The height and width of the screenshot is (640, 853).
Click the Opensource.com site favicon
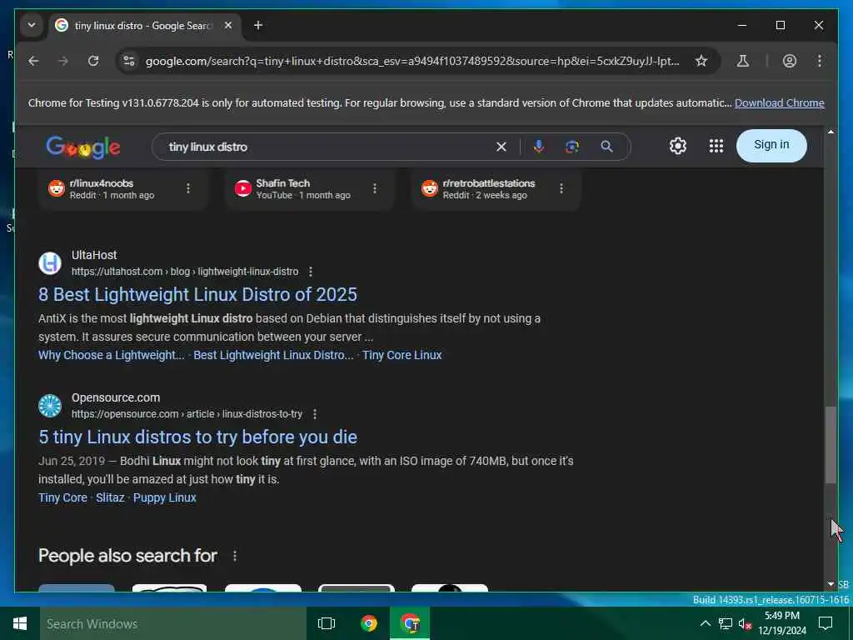click(50, 406)
